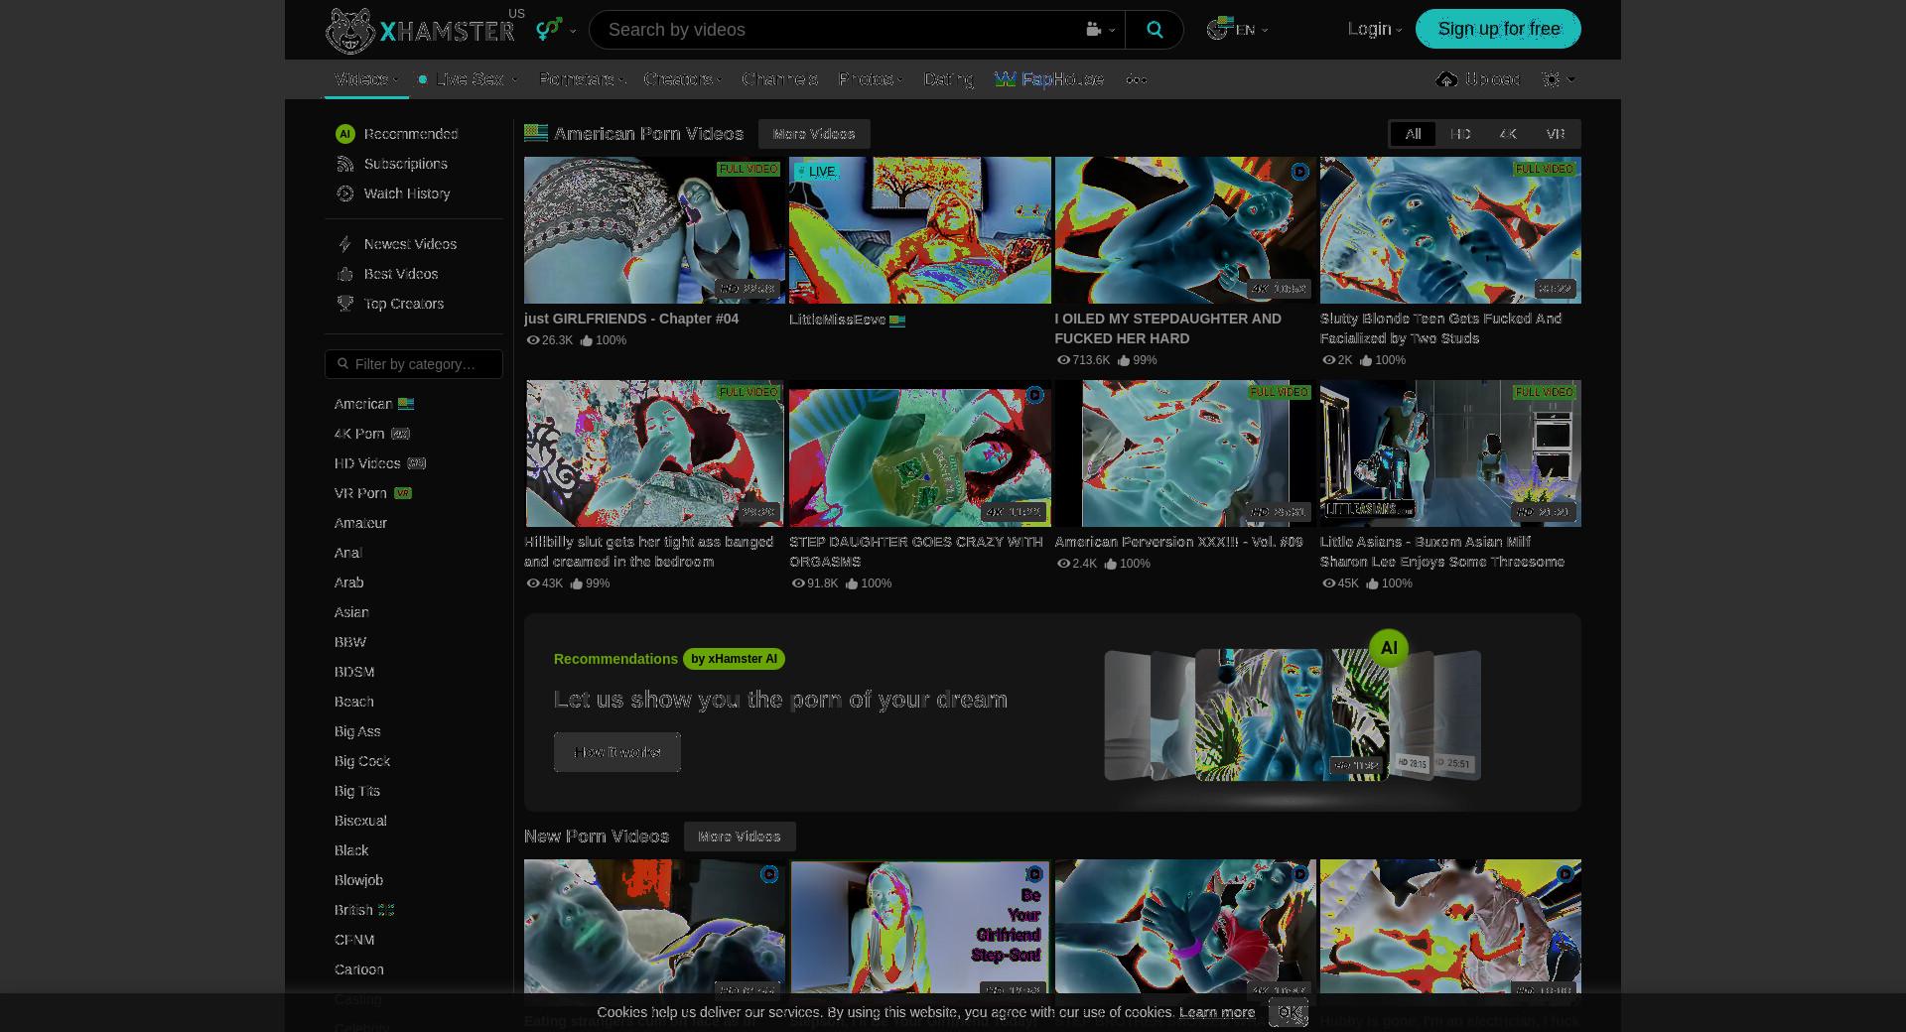The height and width of the screenshot is (1032, 1906).
Task: Click More Videos beside American section heading
Action: tap(814, 134)
